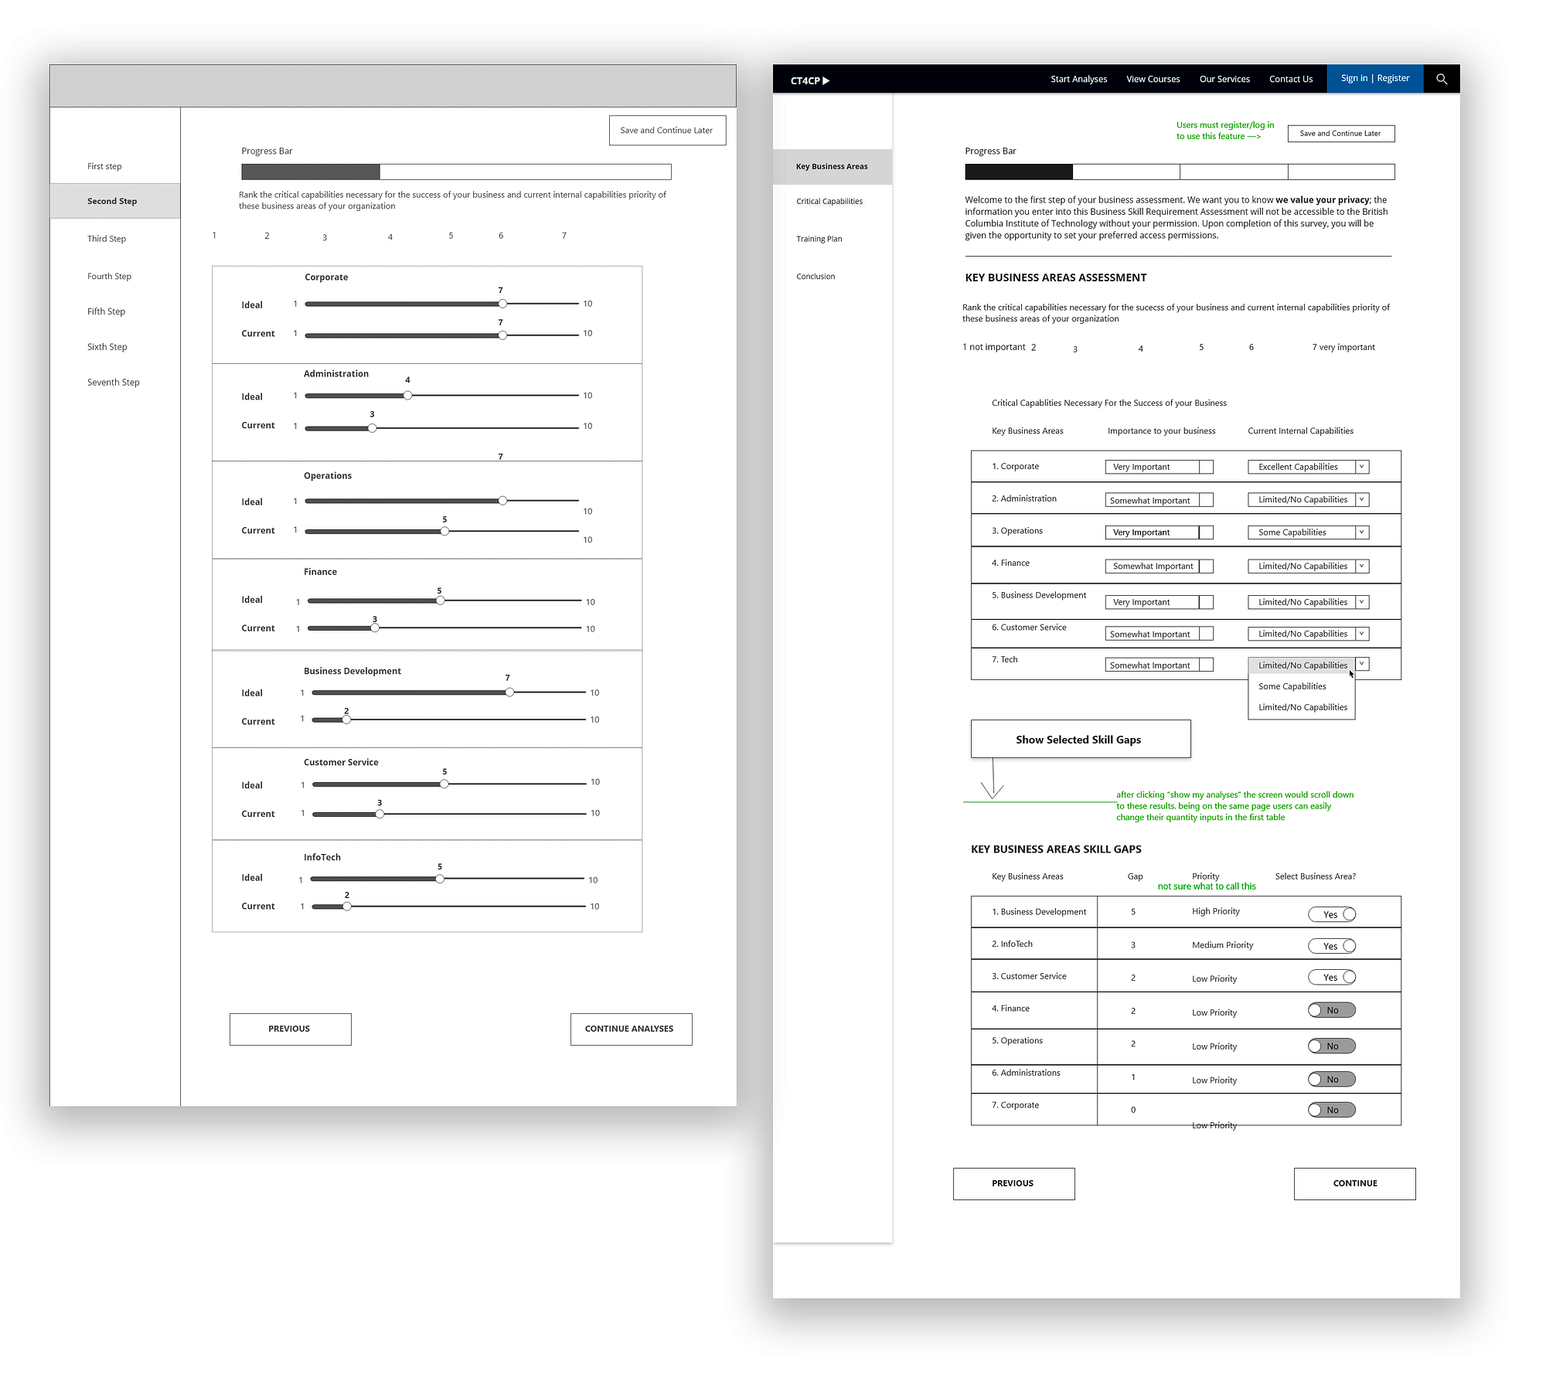
Task: Click the search magnifier icon
Action: (x=1441, y=79)
